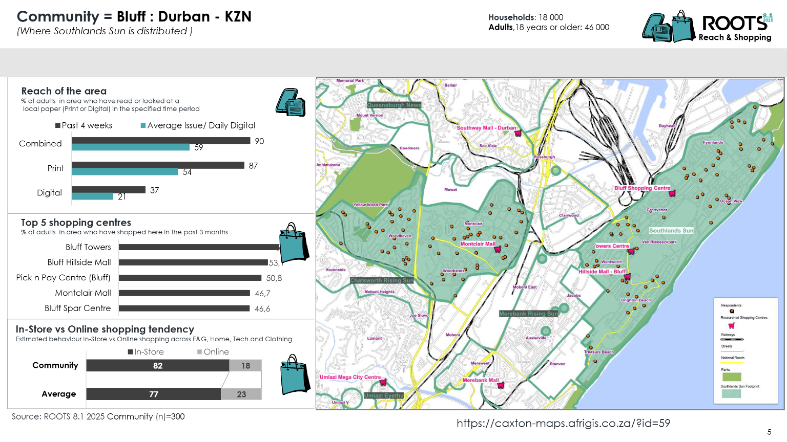The width and height of the screenshot is (787, 442).
Task: Select the Southway Mall - Durban map marker
Action: [518, 134]
